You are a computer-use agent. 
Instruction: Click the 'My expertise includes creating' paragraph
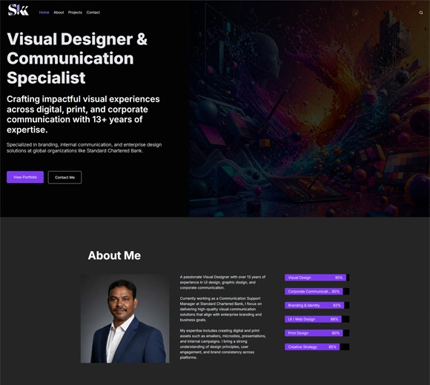pyautogui.click(x=222, y=344)
